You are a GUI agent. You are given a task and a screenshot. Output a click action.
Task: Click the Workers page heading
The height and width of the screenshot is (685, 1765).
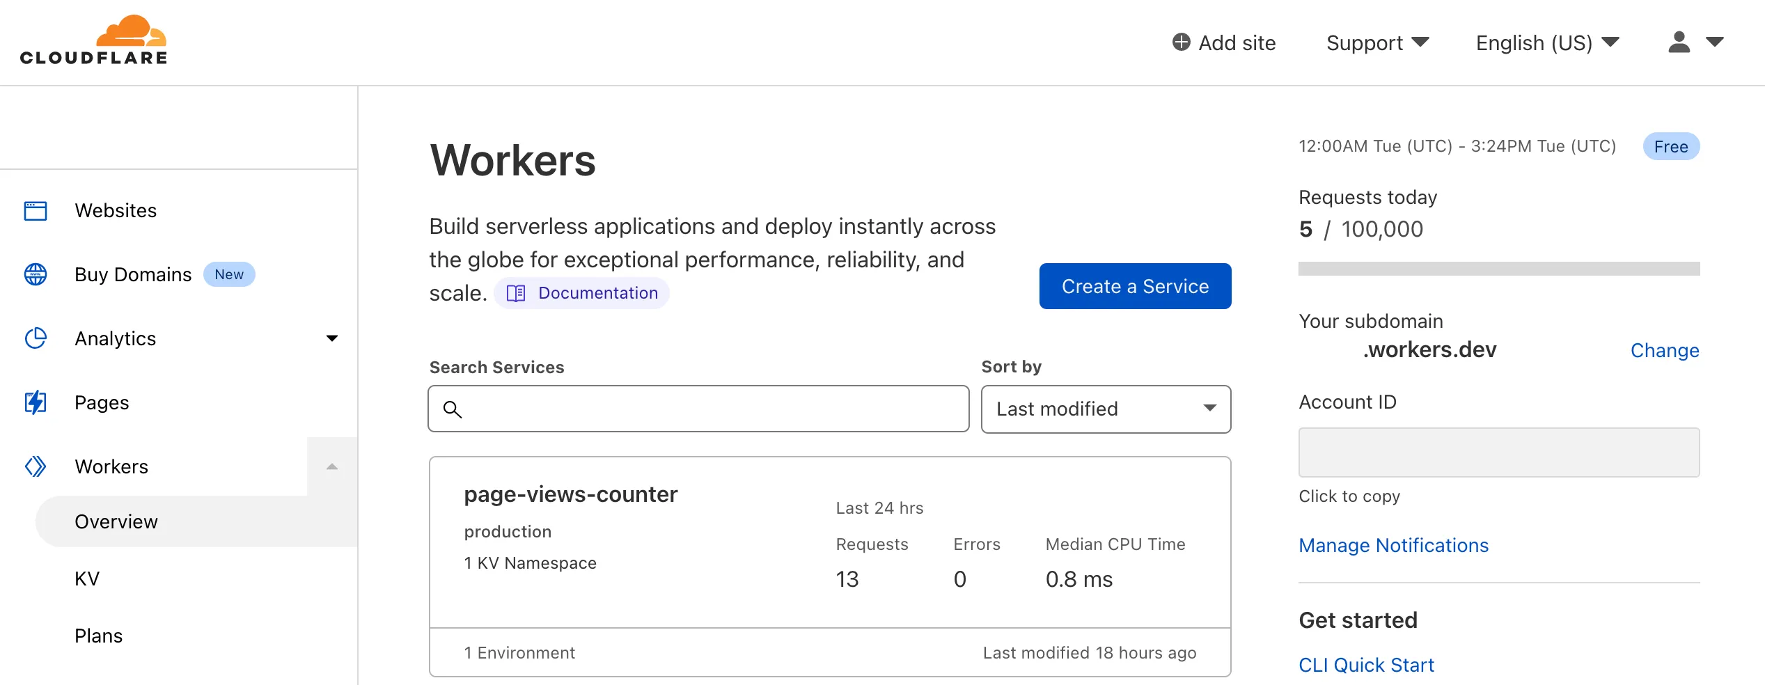pyautogui.click(x=512, y=161)
